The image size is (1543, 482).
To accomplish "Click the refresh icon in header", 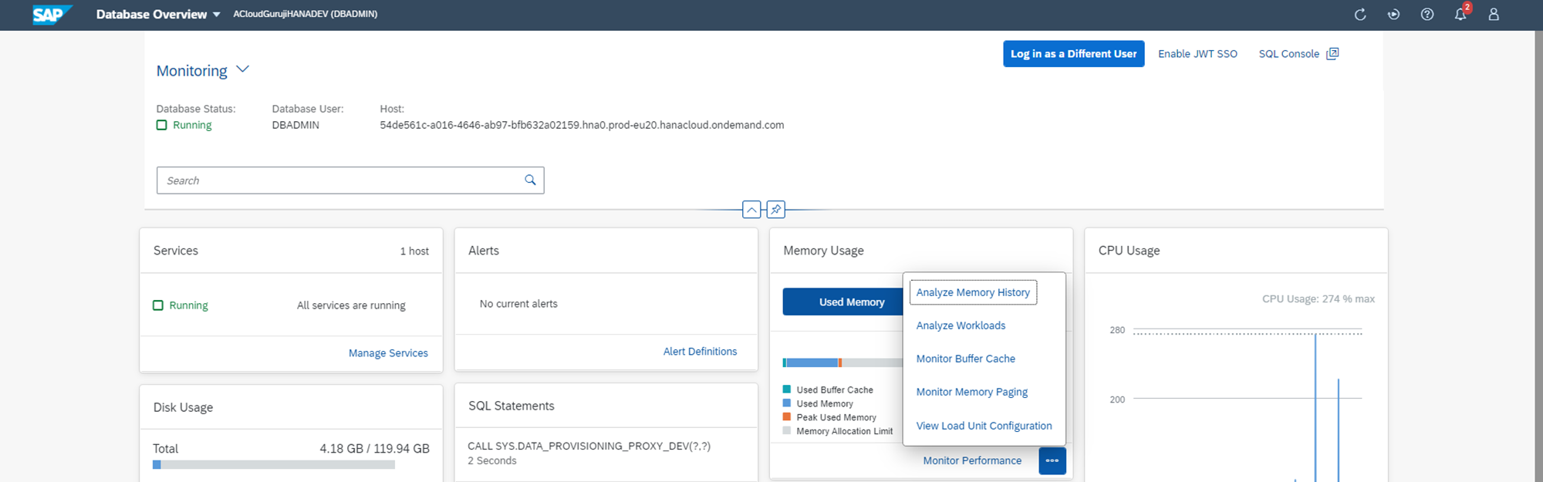I will pos(1360,15).
